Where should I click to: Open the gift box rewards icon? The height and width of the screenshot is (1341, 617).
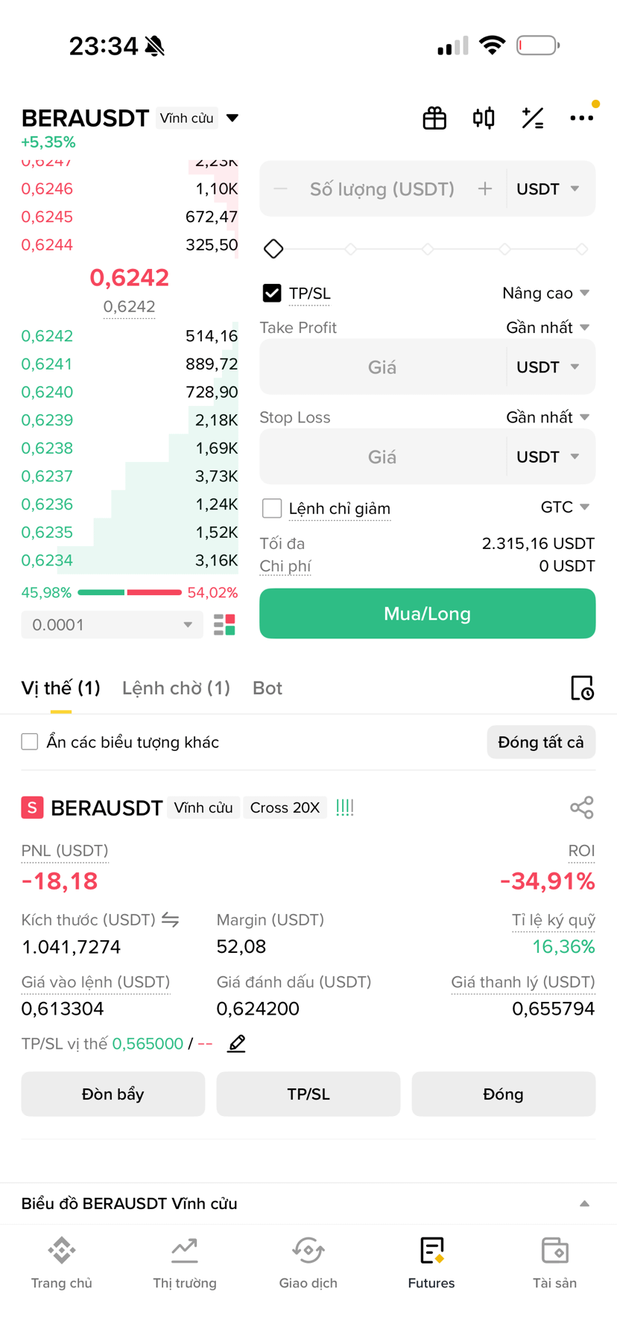[x=434, y=118]
